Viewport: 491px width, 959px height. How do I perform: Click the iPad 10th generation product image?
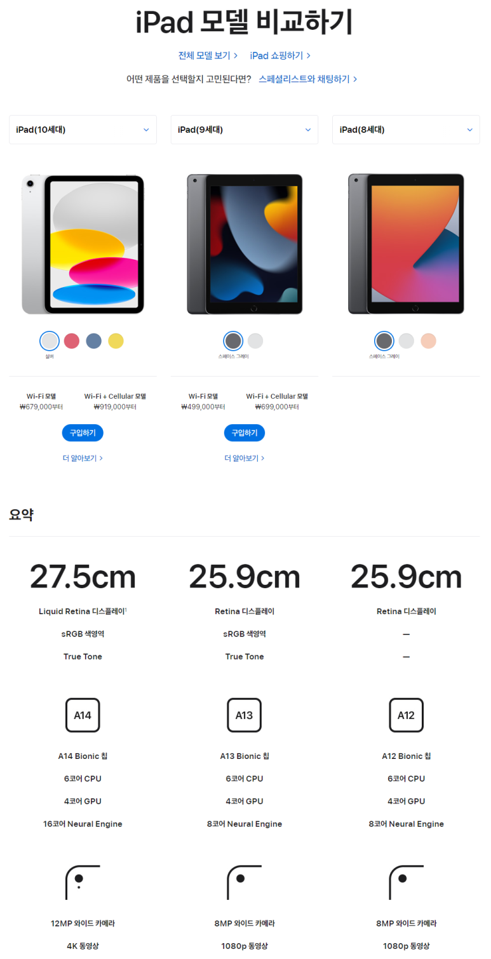click(83, 245)
